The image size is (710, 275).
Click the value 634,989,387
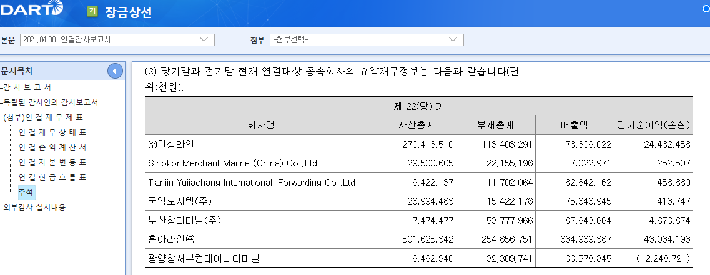pos(586,239)
